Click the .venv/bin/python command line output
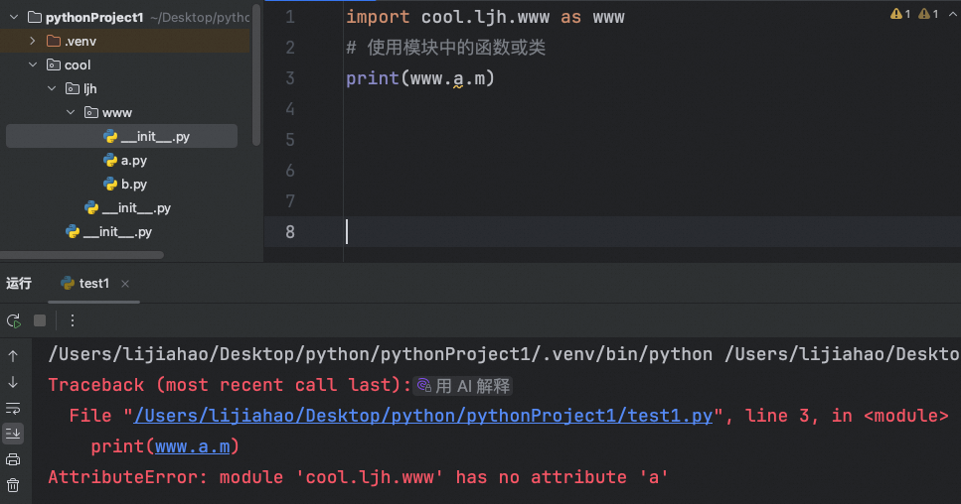This screenshot has height=504, width=961. (503, 354)
